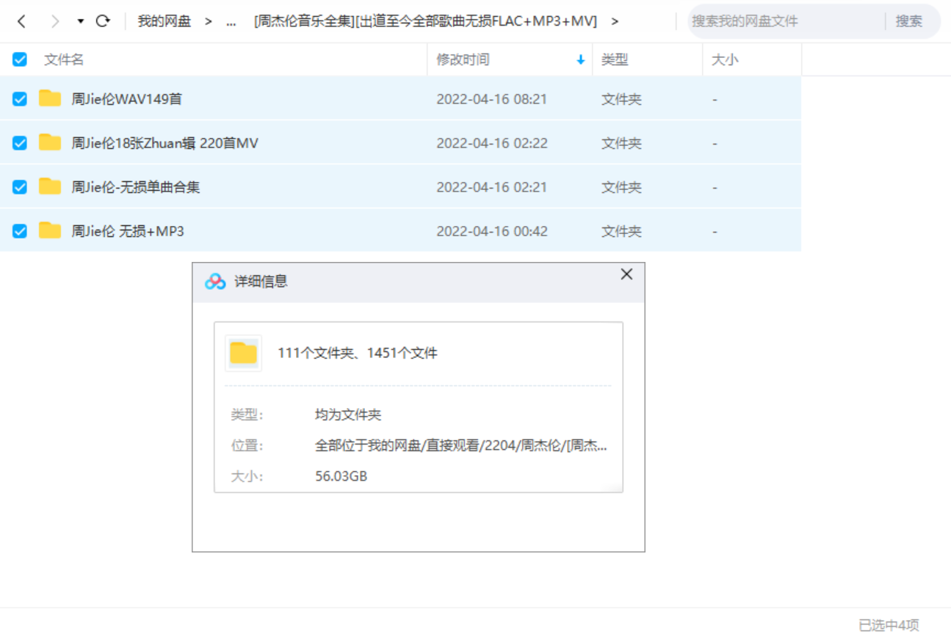Uncheck the 周Jie伦WAV149首 checkbox
The width and height of the screenshot is (951, 642).
pyautogui.click(x=20, y=99)
